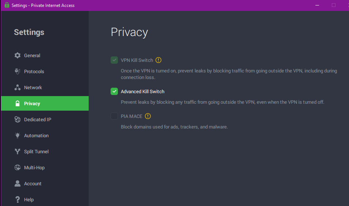Viewport: 349px width, 206px height.
Task: Toggle the VPN Kill Switch checkbox
Action: [x=114, y=60]
